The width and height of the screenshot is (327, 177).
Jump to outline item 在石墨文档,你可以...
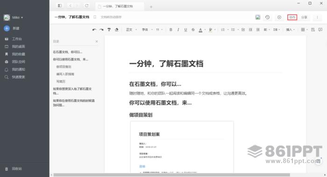coord(68,52)
